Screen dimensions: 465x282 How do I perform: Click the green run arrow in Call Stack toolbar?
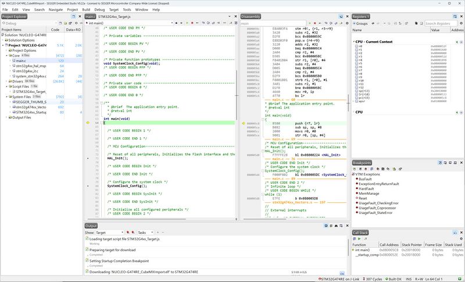point(359,239)
